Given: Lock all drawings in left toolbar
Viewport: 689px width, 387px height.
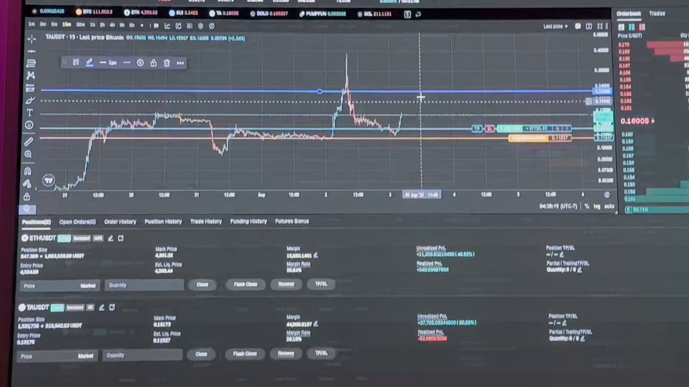Looking at the screenshot, I should 27,197.
